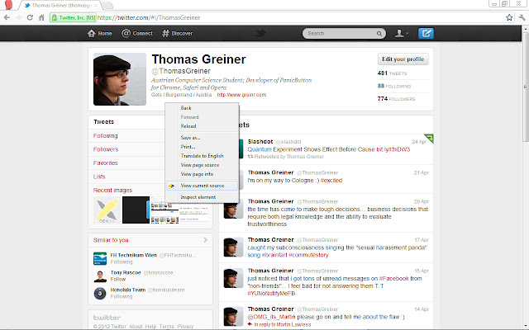This screenshot has width=529, height=330.
Task: Open Chrome wrench settings menu
Action: pos(520,16)
